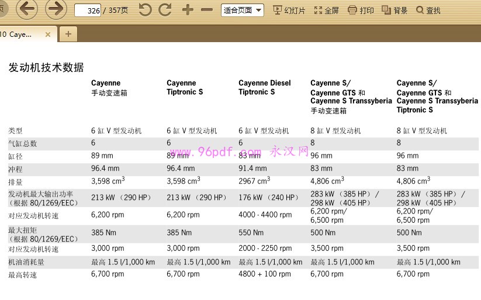
Task: Close the Cayenne document tab
Action: 48,35
